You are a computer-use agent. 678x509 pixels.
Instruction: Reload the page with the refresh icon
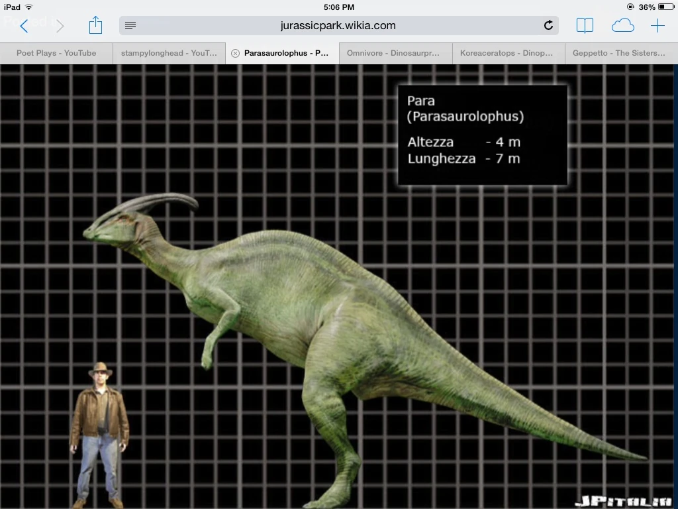point(548,26)
